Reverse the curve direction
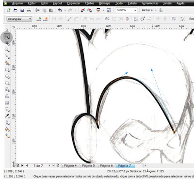Screen dimensions: 194x179 (107, 19)
